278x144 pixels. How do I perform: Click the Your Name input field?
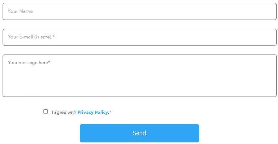139,11
